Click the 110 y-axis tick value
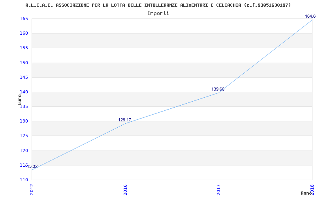This screenshot has height=197, width=316. pyautogui.click(x=24, y=180)
